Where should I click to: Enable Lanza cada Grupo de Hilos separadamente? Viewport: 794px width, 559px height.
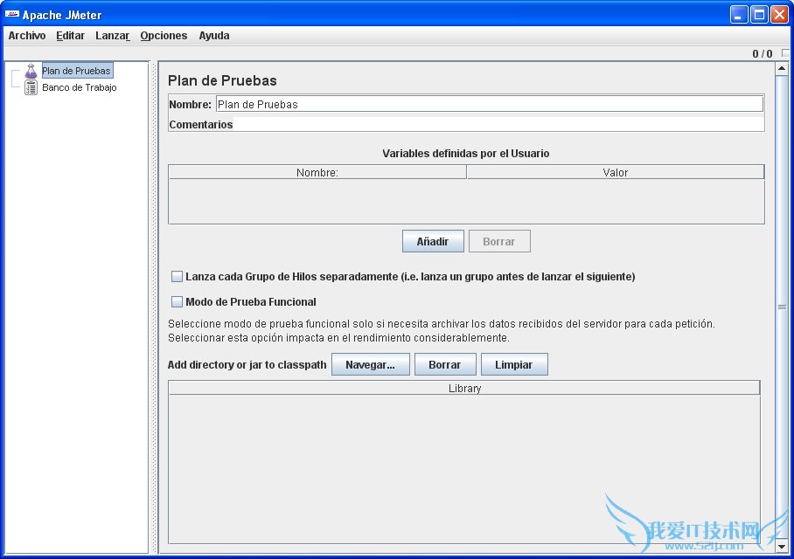tap(178, 277)
